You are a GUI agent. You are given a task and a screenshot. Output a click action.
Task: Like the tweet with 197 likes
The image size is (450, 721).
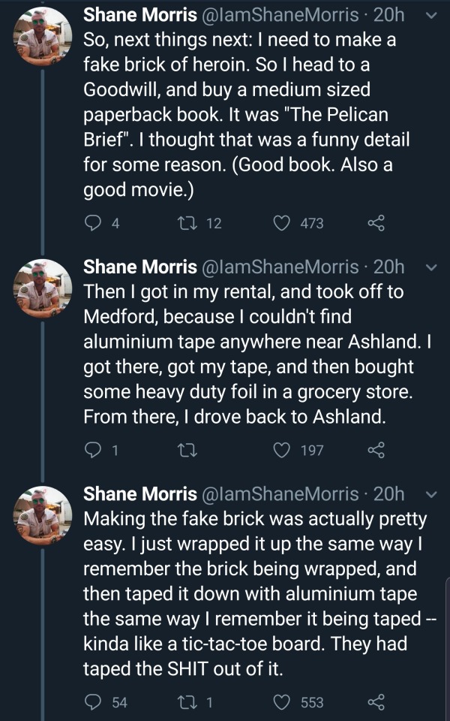point(283,450)
